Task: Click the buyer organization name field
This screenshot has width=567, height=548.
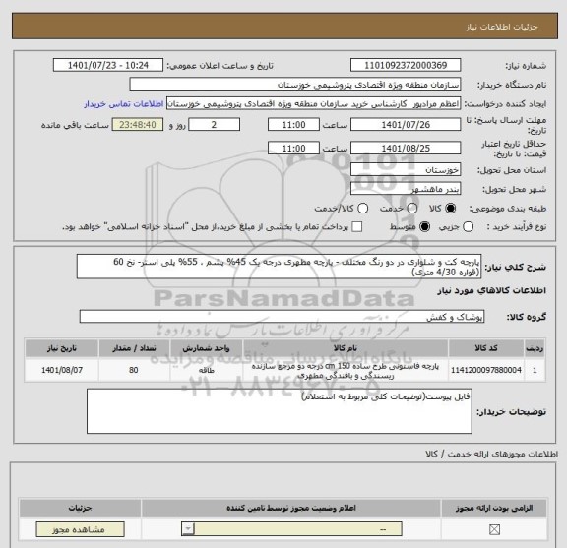Action: (295, 85)
